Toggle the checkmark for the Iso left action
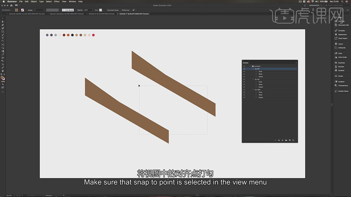 (x=244, y=69)
